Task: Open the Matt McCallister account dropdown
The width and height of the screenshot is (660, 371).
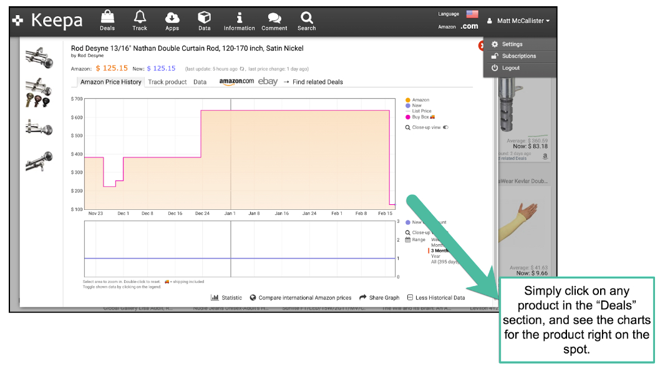Action: coord(518,21)
